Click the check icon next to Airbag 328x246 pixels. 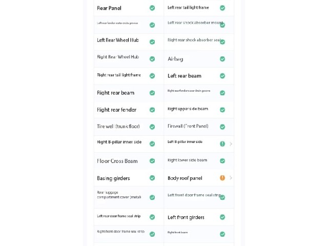(x=222, y=59)
